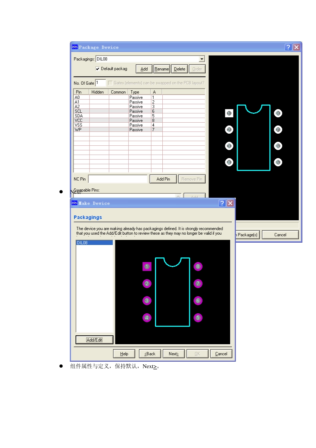Viewport: 316px width, 448px height.
Task: Select pad 8 in Package Device preview
Action: 278,113
